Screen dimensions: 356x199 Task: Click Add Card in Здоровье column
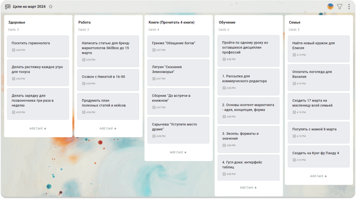(38, 128)
